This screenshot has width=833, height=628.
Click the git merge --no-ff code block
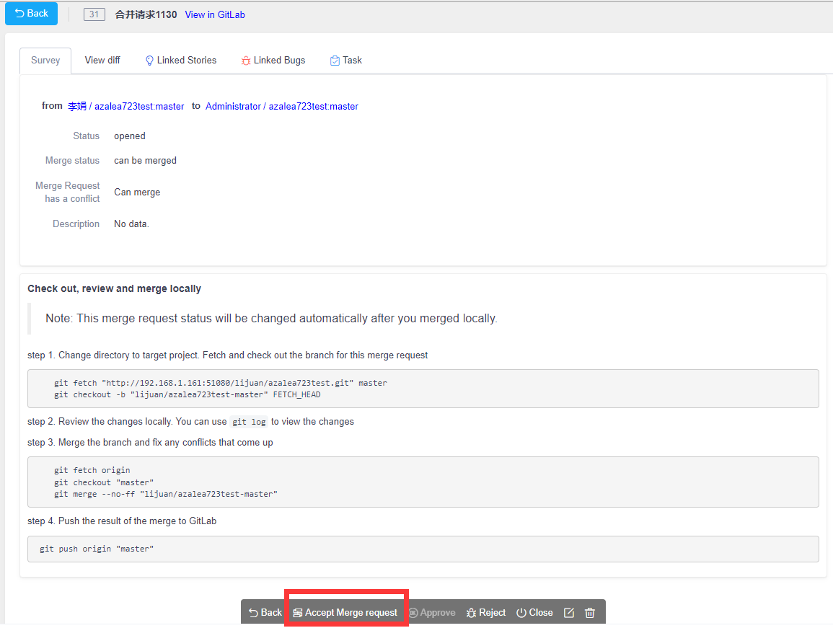click(x=423, y=482)
